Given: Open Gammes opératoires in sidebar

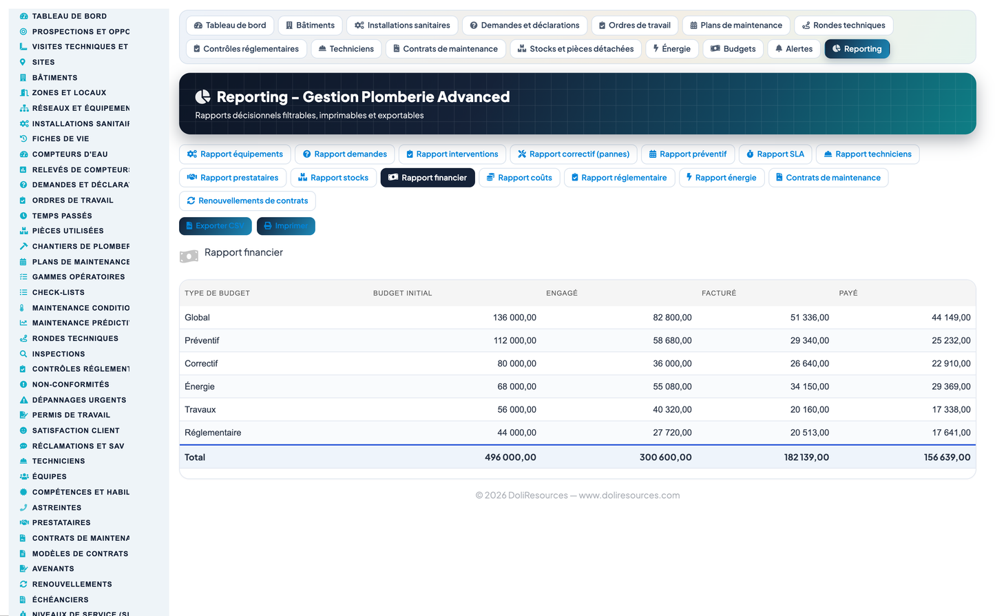Looking at the screenshot, I should (x=78, y=277).
